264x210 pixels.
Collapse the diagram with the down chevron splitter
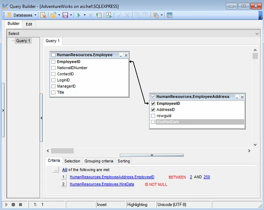(x=152, y=155)
